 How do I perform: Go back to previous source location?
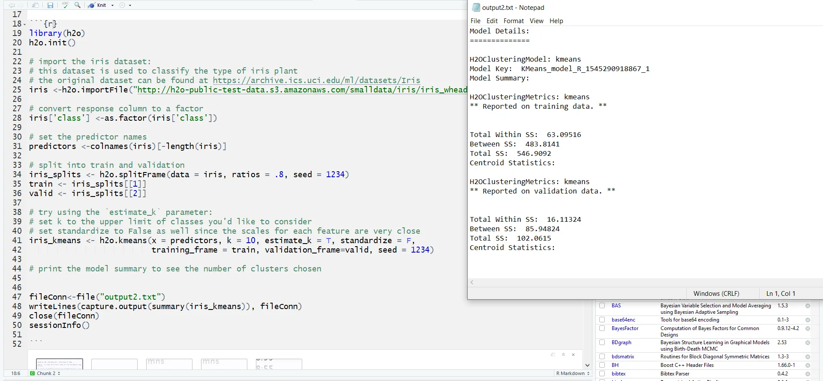pyautogui.click(x=12, y=5)
